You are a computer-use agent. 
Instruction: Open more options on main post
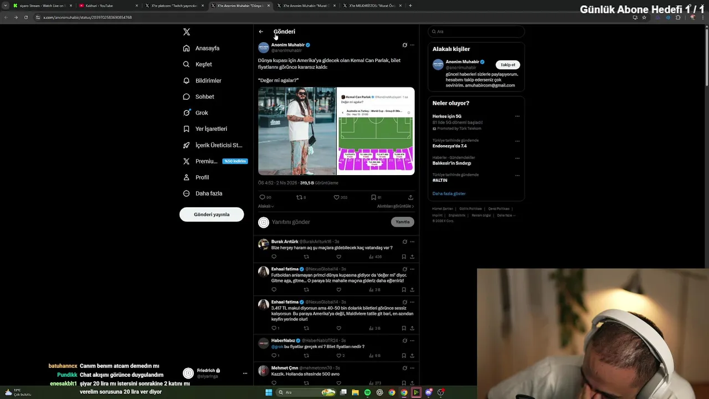click(x=412, y=45)
